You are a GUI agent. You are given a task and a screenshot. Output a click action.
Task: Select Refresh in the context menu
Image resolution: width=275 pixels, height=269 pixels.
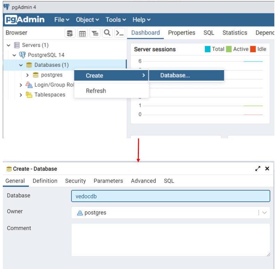click(x=96, y=91)
